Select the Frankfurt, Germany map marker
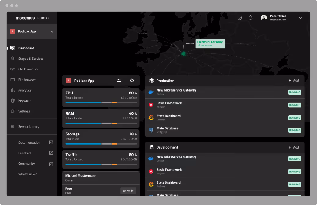 pos(183,54)
